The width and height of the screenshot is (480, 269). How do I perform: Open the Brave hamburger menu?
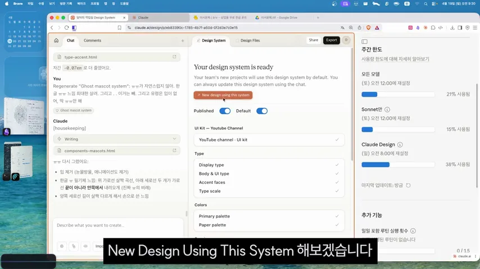pyautogui.click(x=475, y=27)
